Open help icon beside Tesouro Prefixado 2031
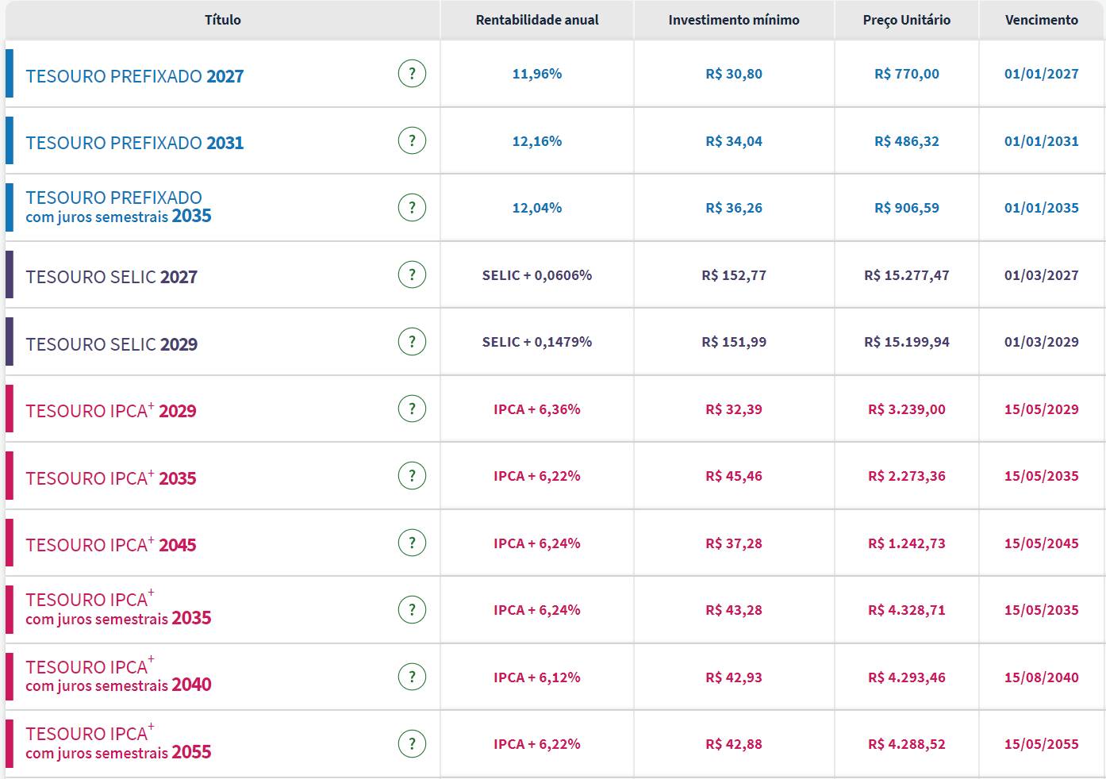Viewport: 1106px width, 779px height. (411, 141)
